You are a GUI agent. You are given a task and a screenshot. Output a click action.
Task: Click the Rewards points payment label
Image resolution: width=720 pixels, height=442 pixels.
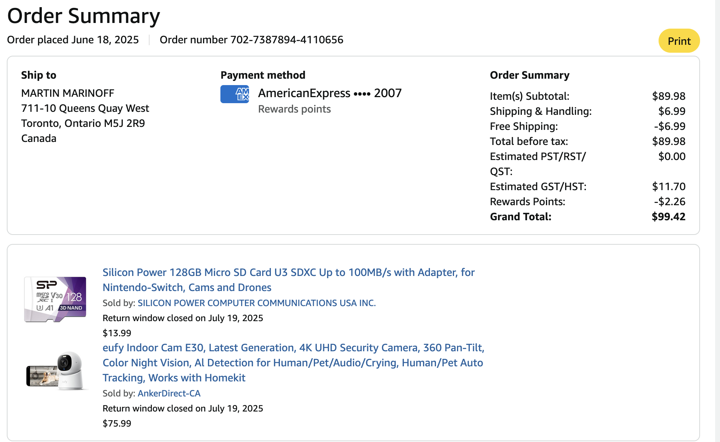point(294,109)
